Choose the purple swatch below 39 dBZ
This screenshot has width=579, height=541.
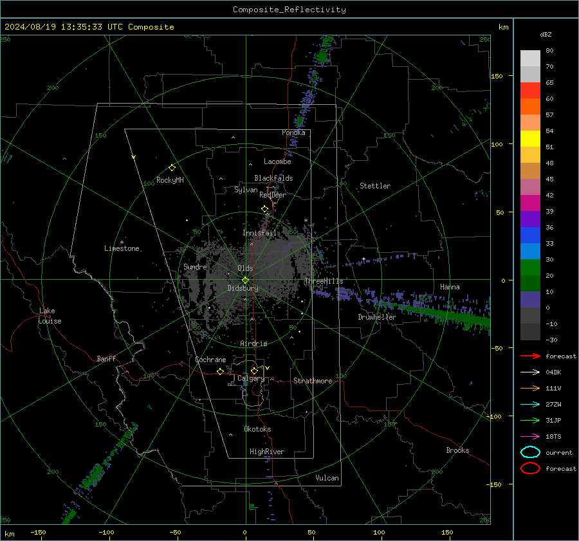pyautogui.click(x=530, y=219)
